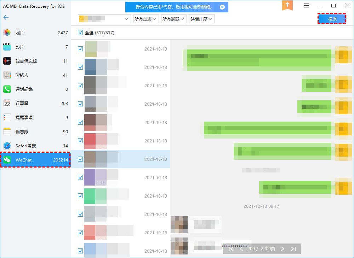Uncheck the first chat row checkbox
This screenshot has height=258, width=354.
(80, 49)
